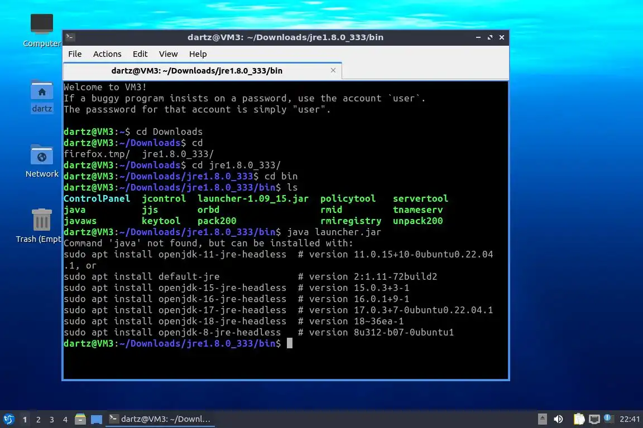Open the View menu

tap(168, 54)
